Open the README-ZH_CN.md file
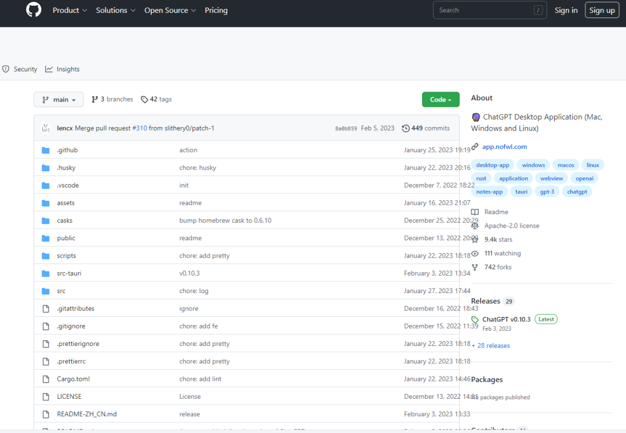Image resolution: width=626 pixels, height=433 pixels. click(x=86, y=414)
